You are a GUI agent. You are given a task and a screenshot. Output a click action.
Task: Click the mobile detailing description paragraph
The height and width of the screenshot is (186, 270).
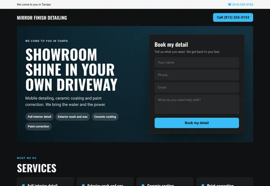tap(66, 101)
